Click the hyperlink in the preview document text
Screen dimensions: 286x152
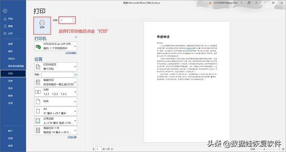point(190,48)
